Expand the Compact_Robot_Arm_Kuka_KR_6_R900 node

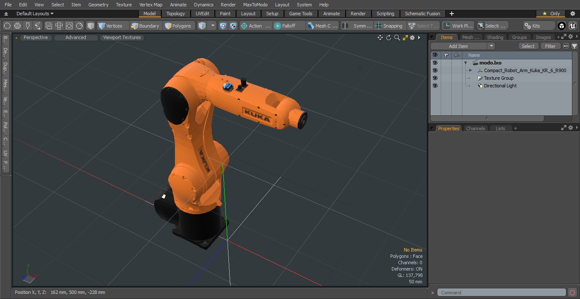[470, 70]
